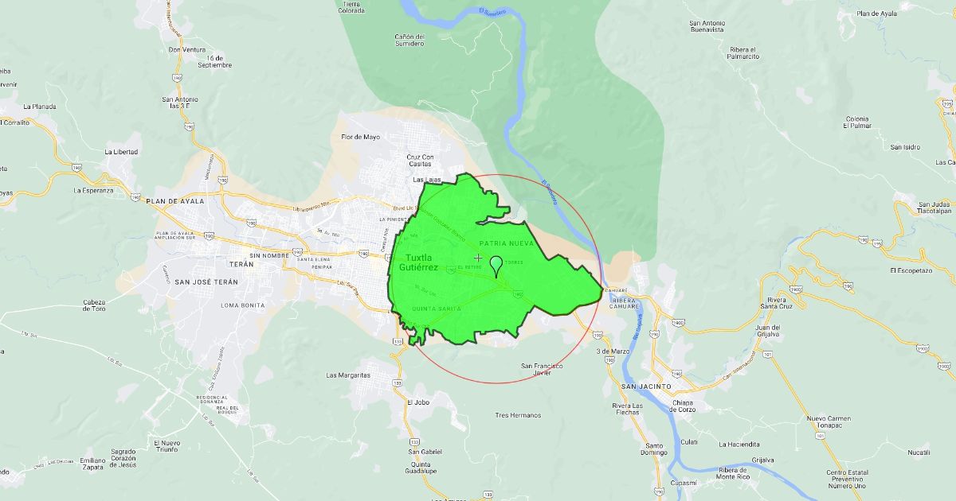Click the Las Margaritas label
The image size is (956, 501).
349,375
